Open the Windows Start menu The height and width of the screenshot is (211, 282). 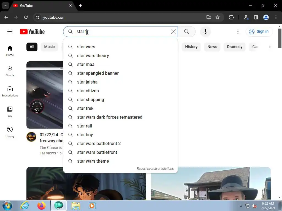click(x=7, y=206)
